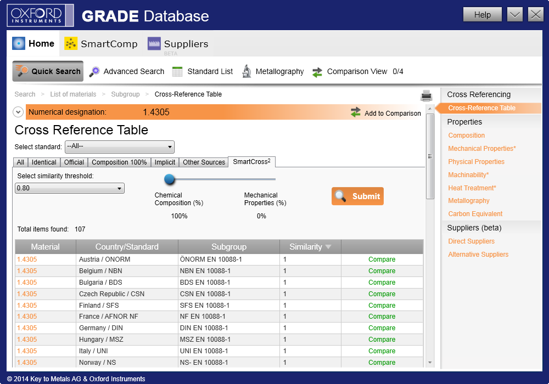The width and height of the screenshot is (549, 384).
Task: Click the Subgroup breadcrumb
Action: tap(125, 94)
